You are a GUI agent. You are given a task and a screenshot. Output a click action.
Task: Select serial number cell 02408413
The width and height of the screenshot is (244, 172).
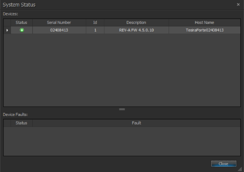pyautogui.click(x=59, y=30)
